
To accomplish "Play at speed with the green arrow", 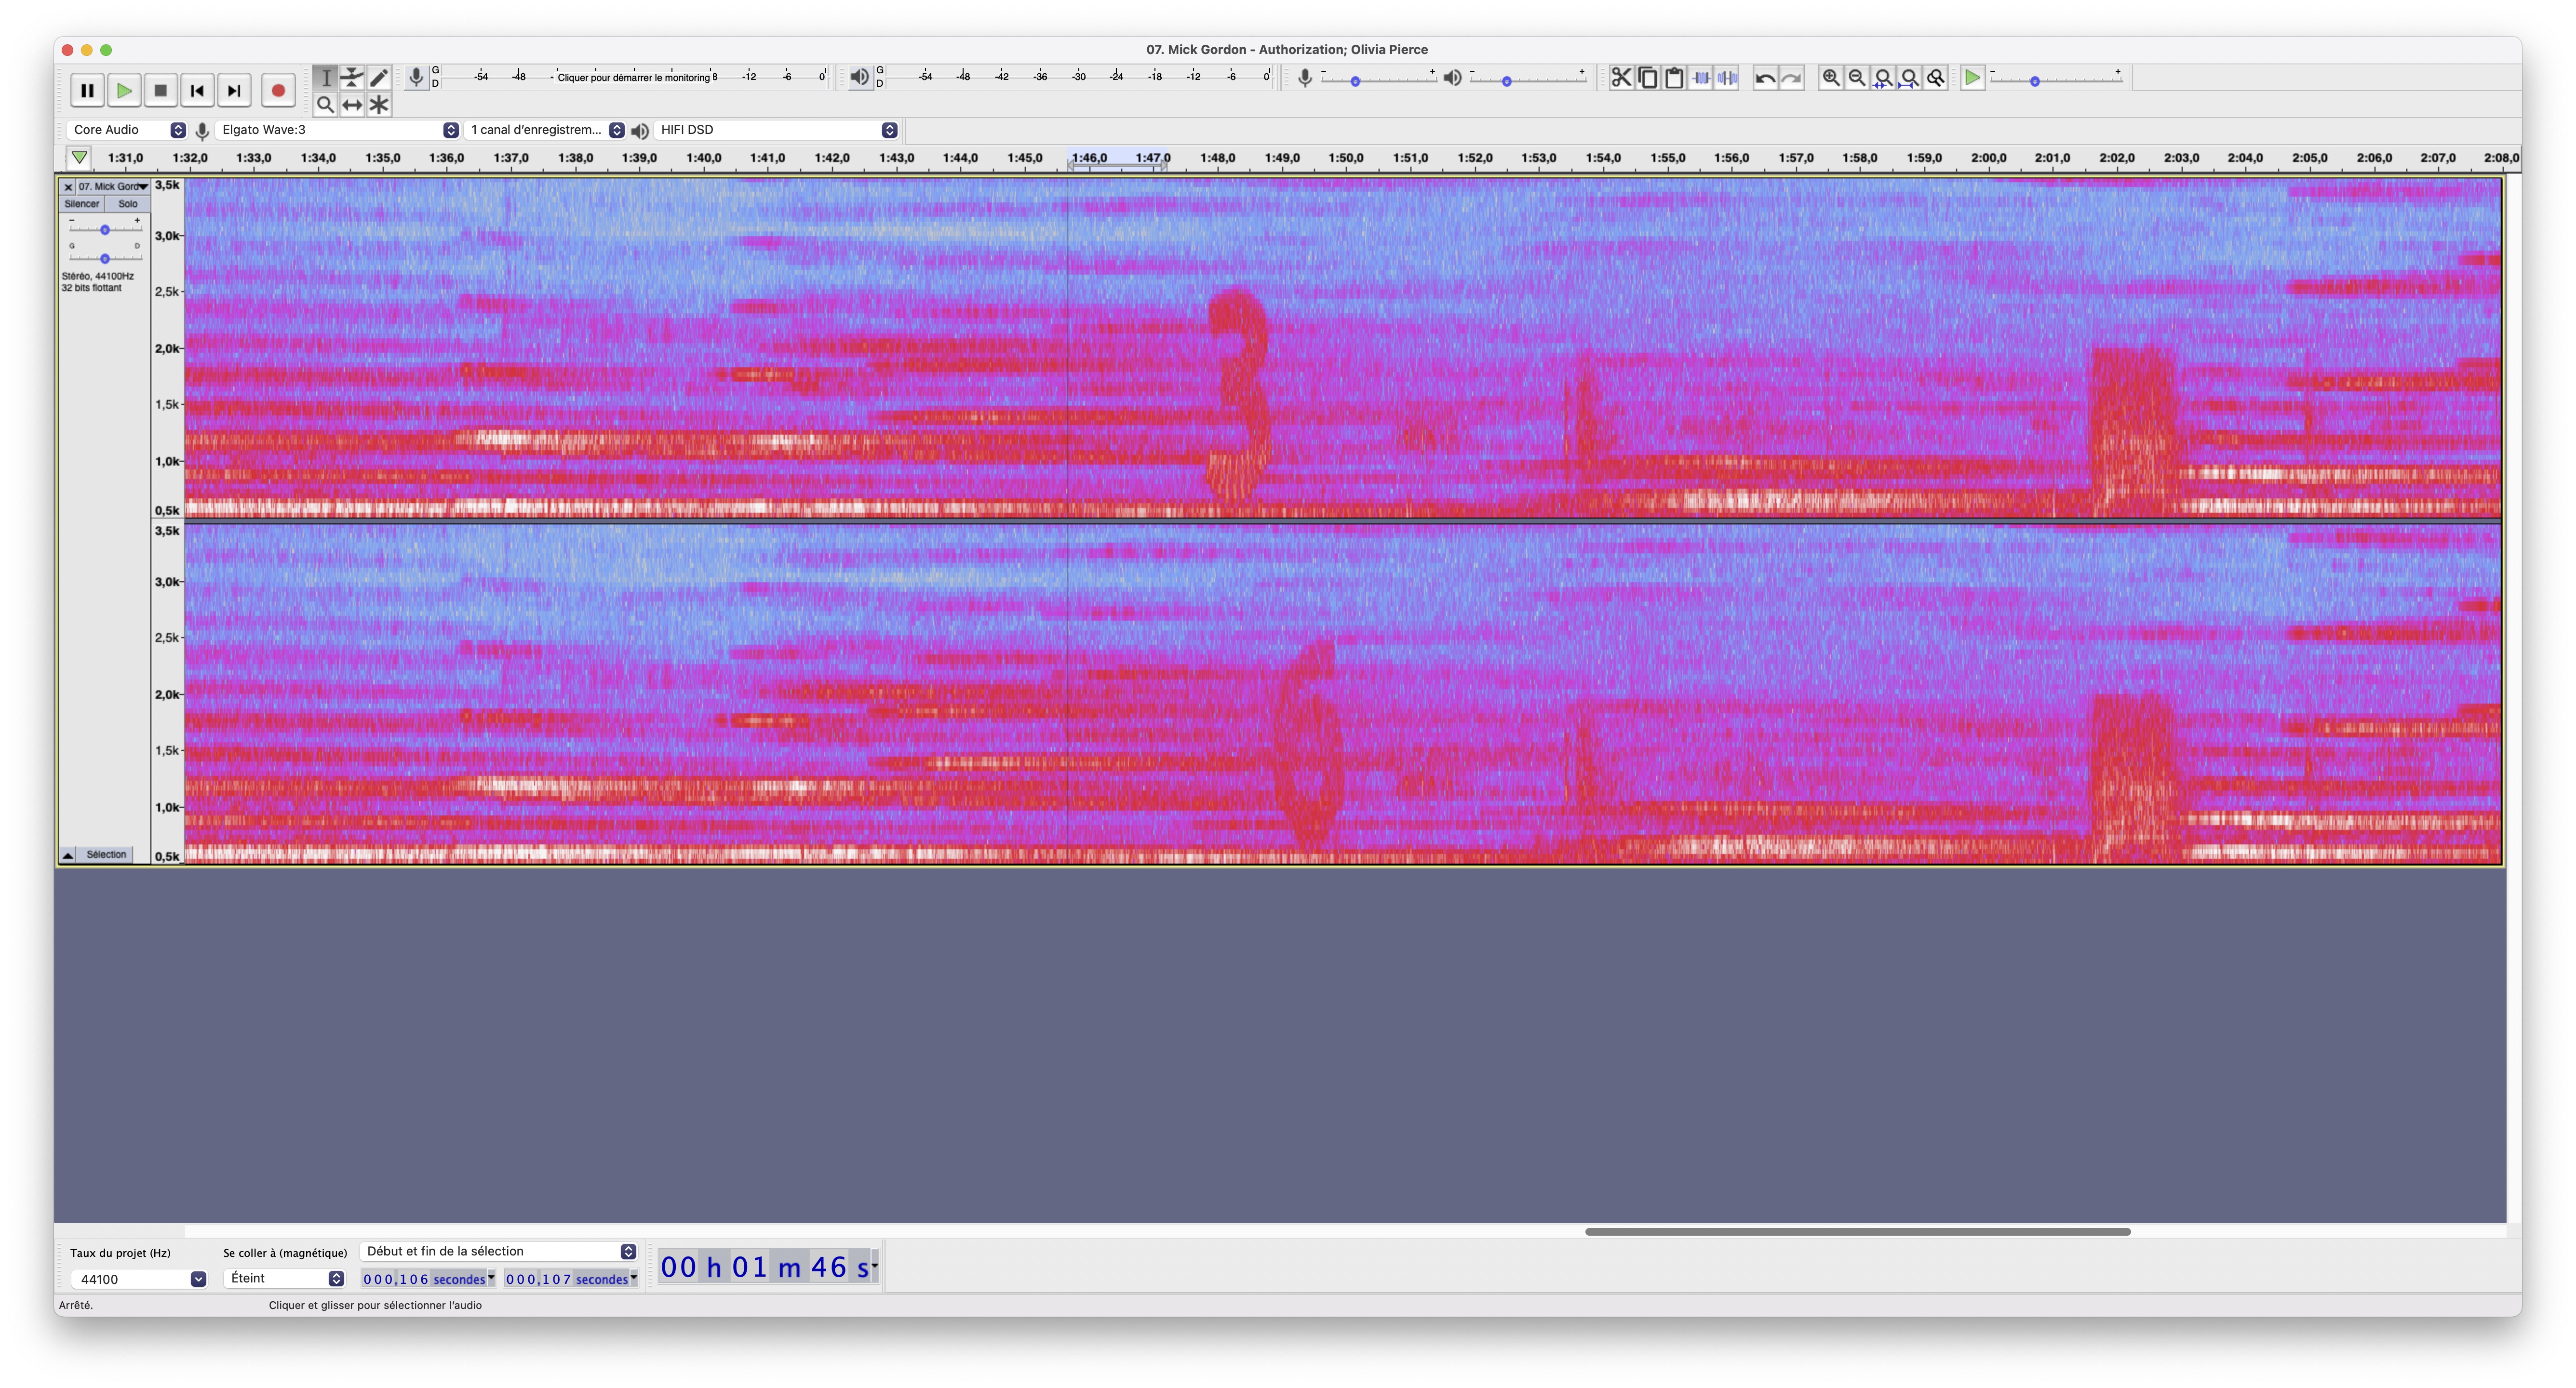I will tap(1972, 77).
